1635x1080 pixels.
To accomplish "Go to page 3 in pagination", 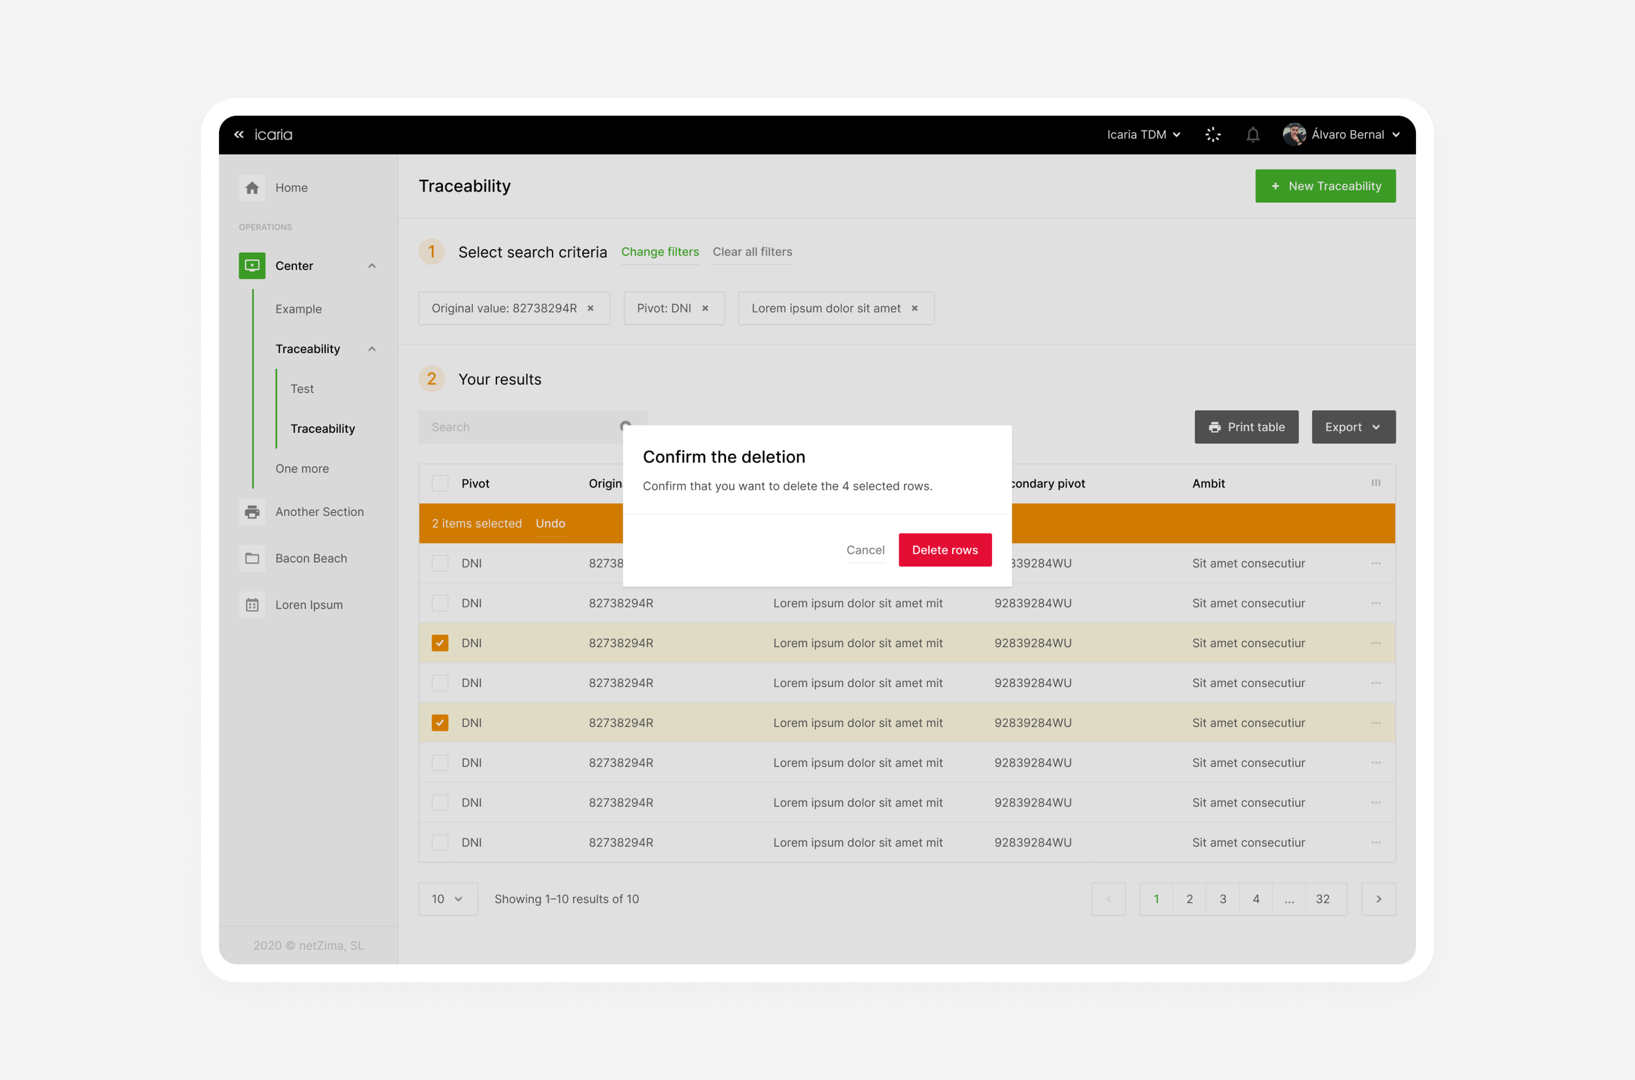I will tap(1222, 899).
